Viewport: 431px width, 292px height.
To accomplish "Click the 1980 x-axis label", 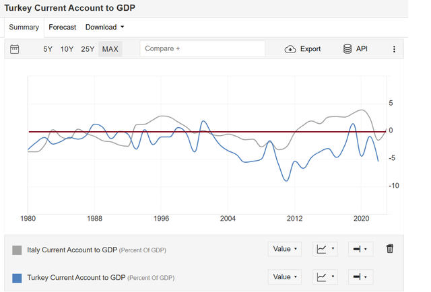I will coord(28,219).
